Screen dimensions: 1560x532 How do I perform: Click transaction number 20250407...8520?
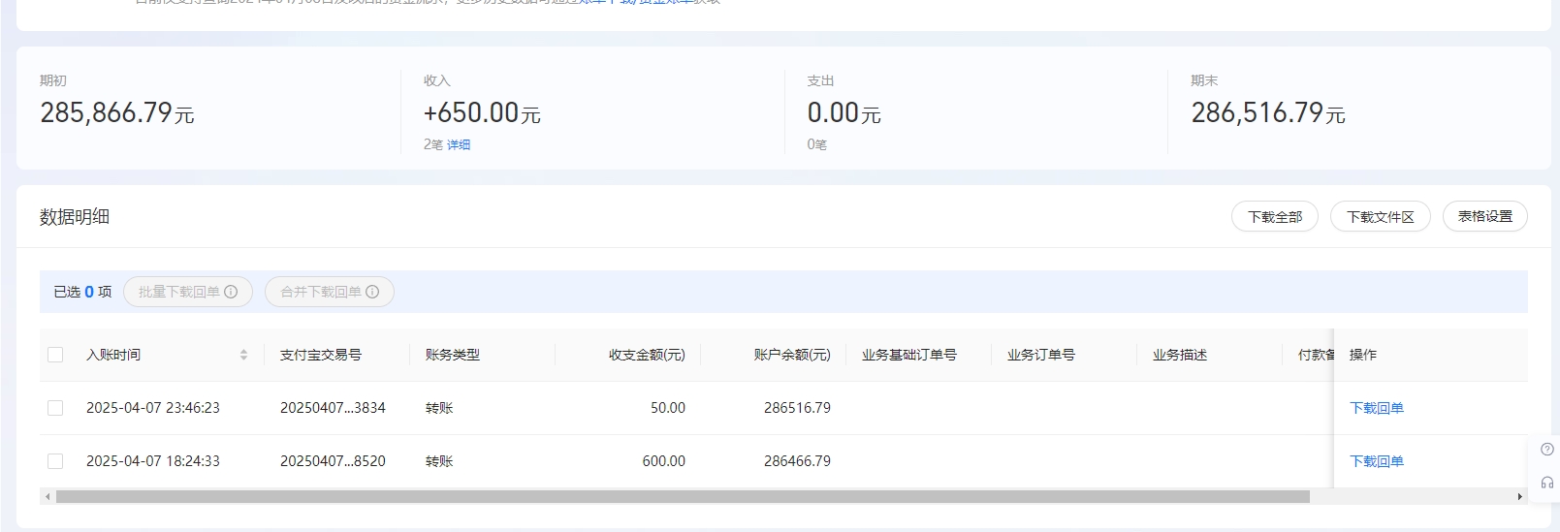click(x=333, y=461)
